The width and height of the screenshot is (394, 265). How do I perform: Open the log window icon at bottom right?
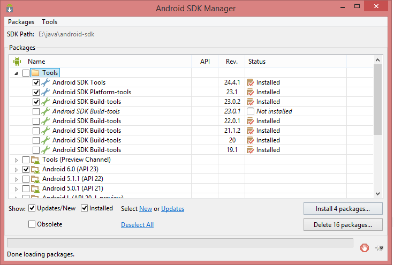coord(380,248)
